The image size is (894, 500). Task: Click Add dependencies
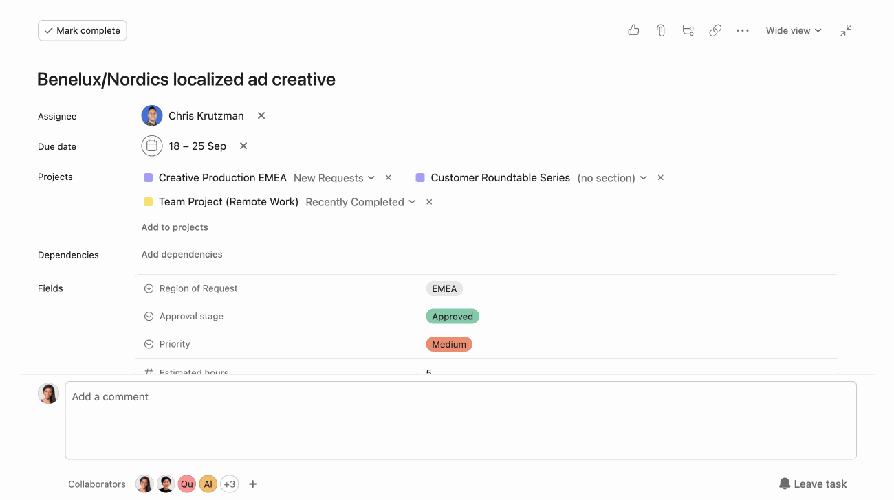click(182, 254)
